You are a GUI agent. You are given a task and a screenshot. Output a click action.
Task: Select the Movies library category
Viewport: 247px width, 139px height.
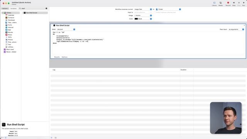click(x=10, y=32)
